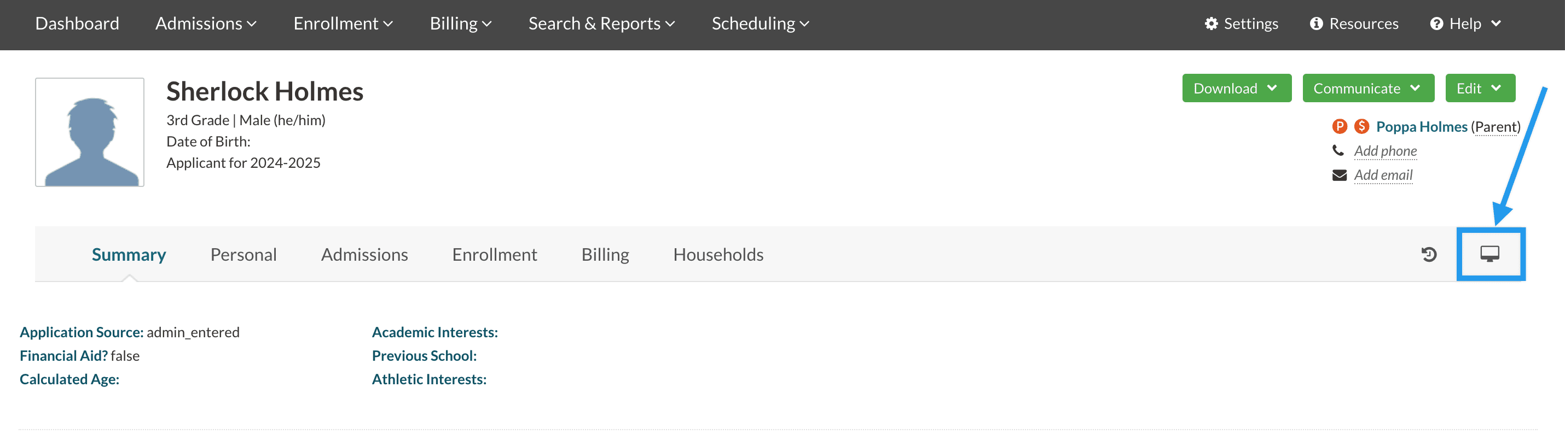Viewport: 1565px width, 434px height.
Task: Expand the Download dropdown button
Action: [x=1236, y=88]
